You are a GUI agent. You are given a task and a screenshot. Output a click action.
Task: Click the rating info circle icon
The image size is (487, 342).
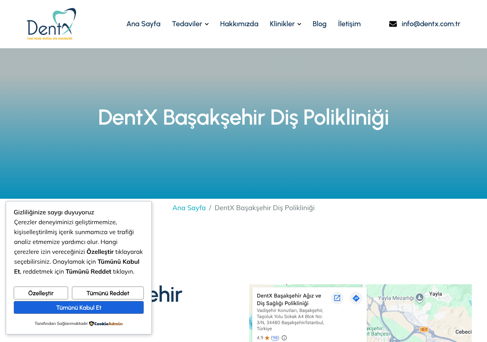284,338
